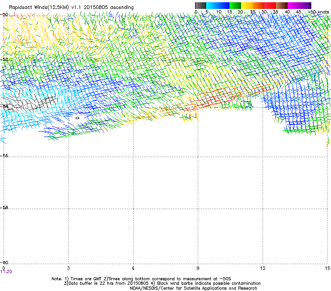Click the yellow 20-25 knots legend segment
Image resolution: width=331 pixels, height=291 pixels.
(x=247, y=5)
